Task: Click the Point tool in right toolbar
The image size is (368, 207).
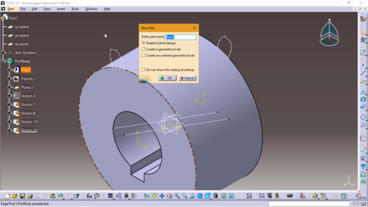Action: click(x=363, y=65)
